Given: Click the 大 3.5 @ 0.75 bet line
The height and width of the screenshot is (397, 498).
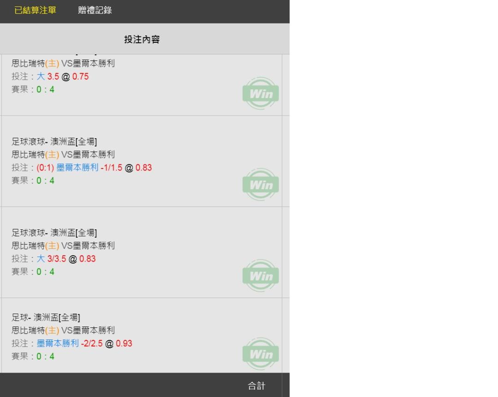Looking at the screenshot, I should pyautogui.click(x=50, y=76).
